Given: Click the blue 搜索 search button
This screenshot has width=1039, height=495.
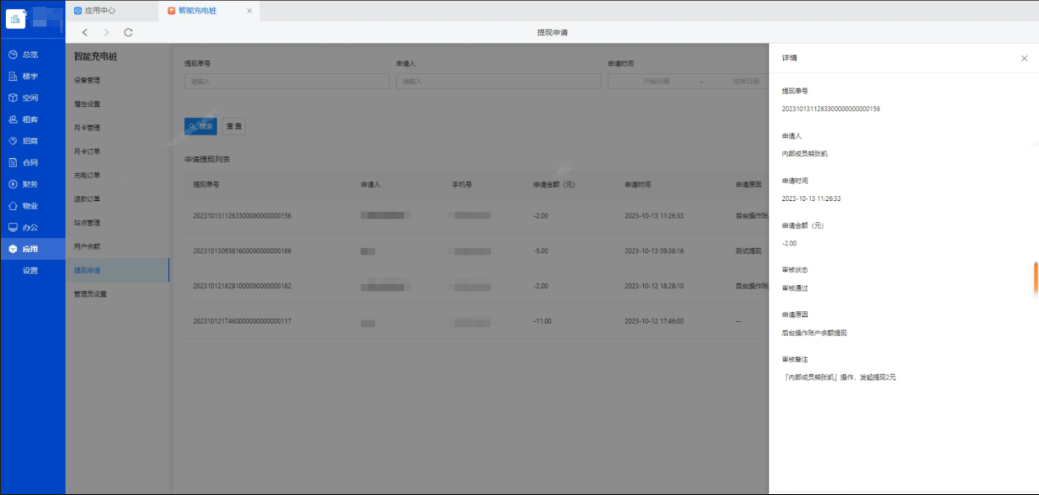Looking at the screenshot, I should [200, 126].
